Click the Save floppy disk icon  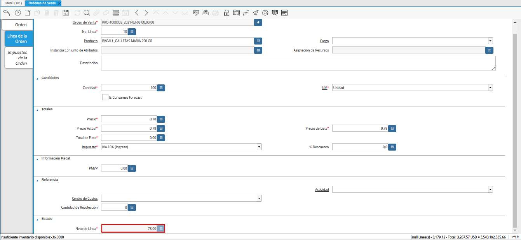point(66,13)
